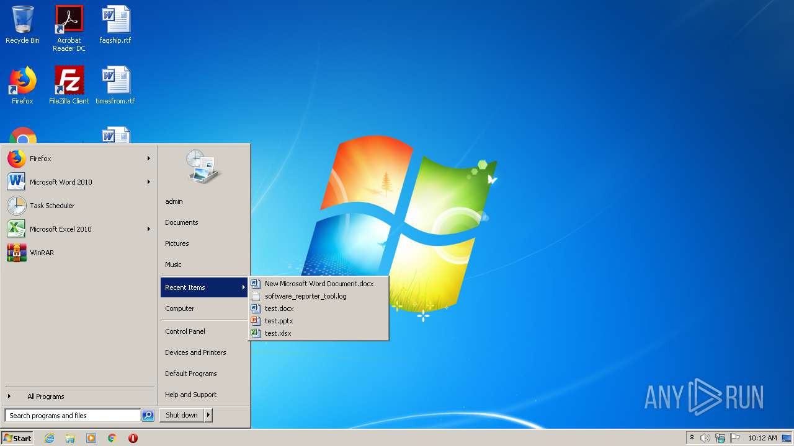Click the PowerPoint icon beside test.pptx

click(x=255, y=321)
